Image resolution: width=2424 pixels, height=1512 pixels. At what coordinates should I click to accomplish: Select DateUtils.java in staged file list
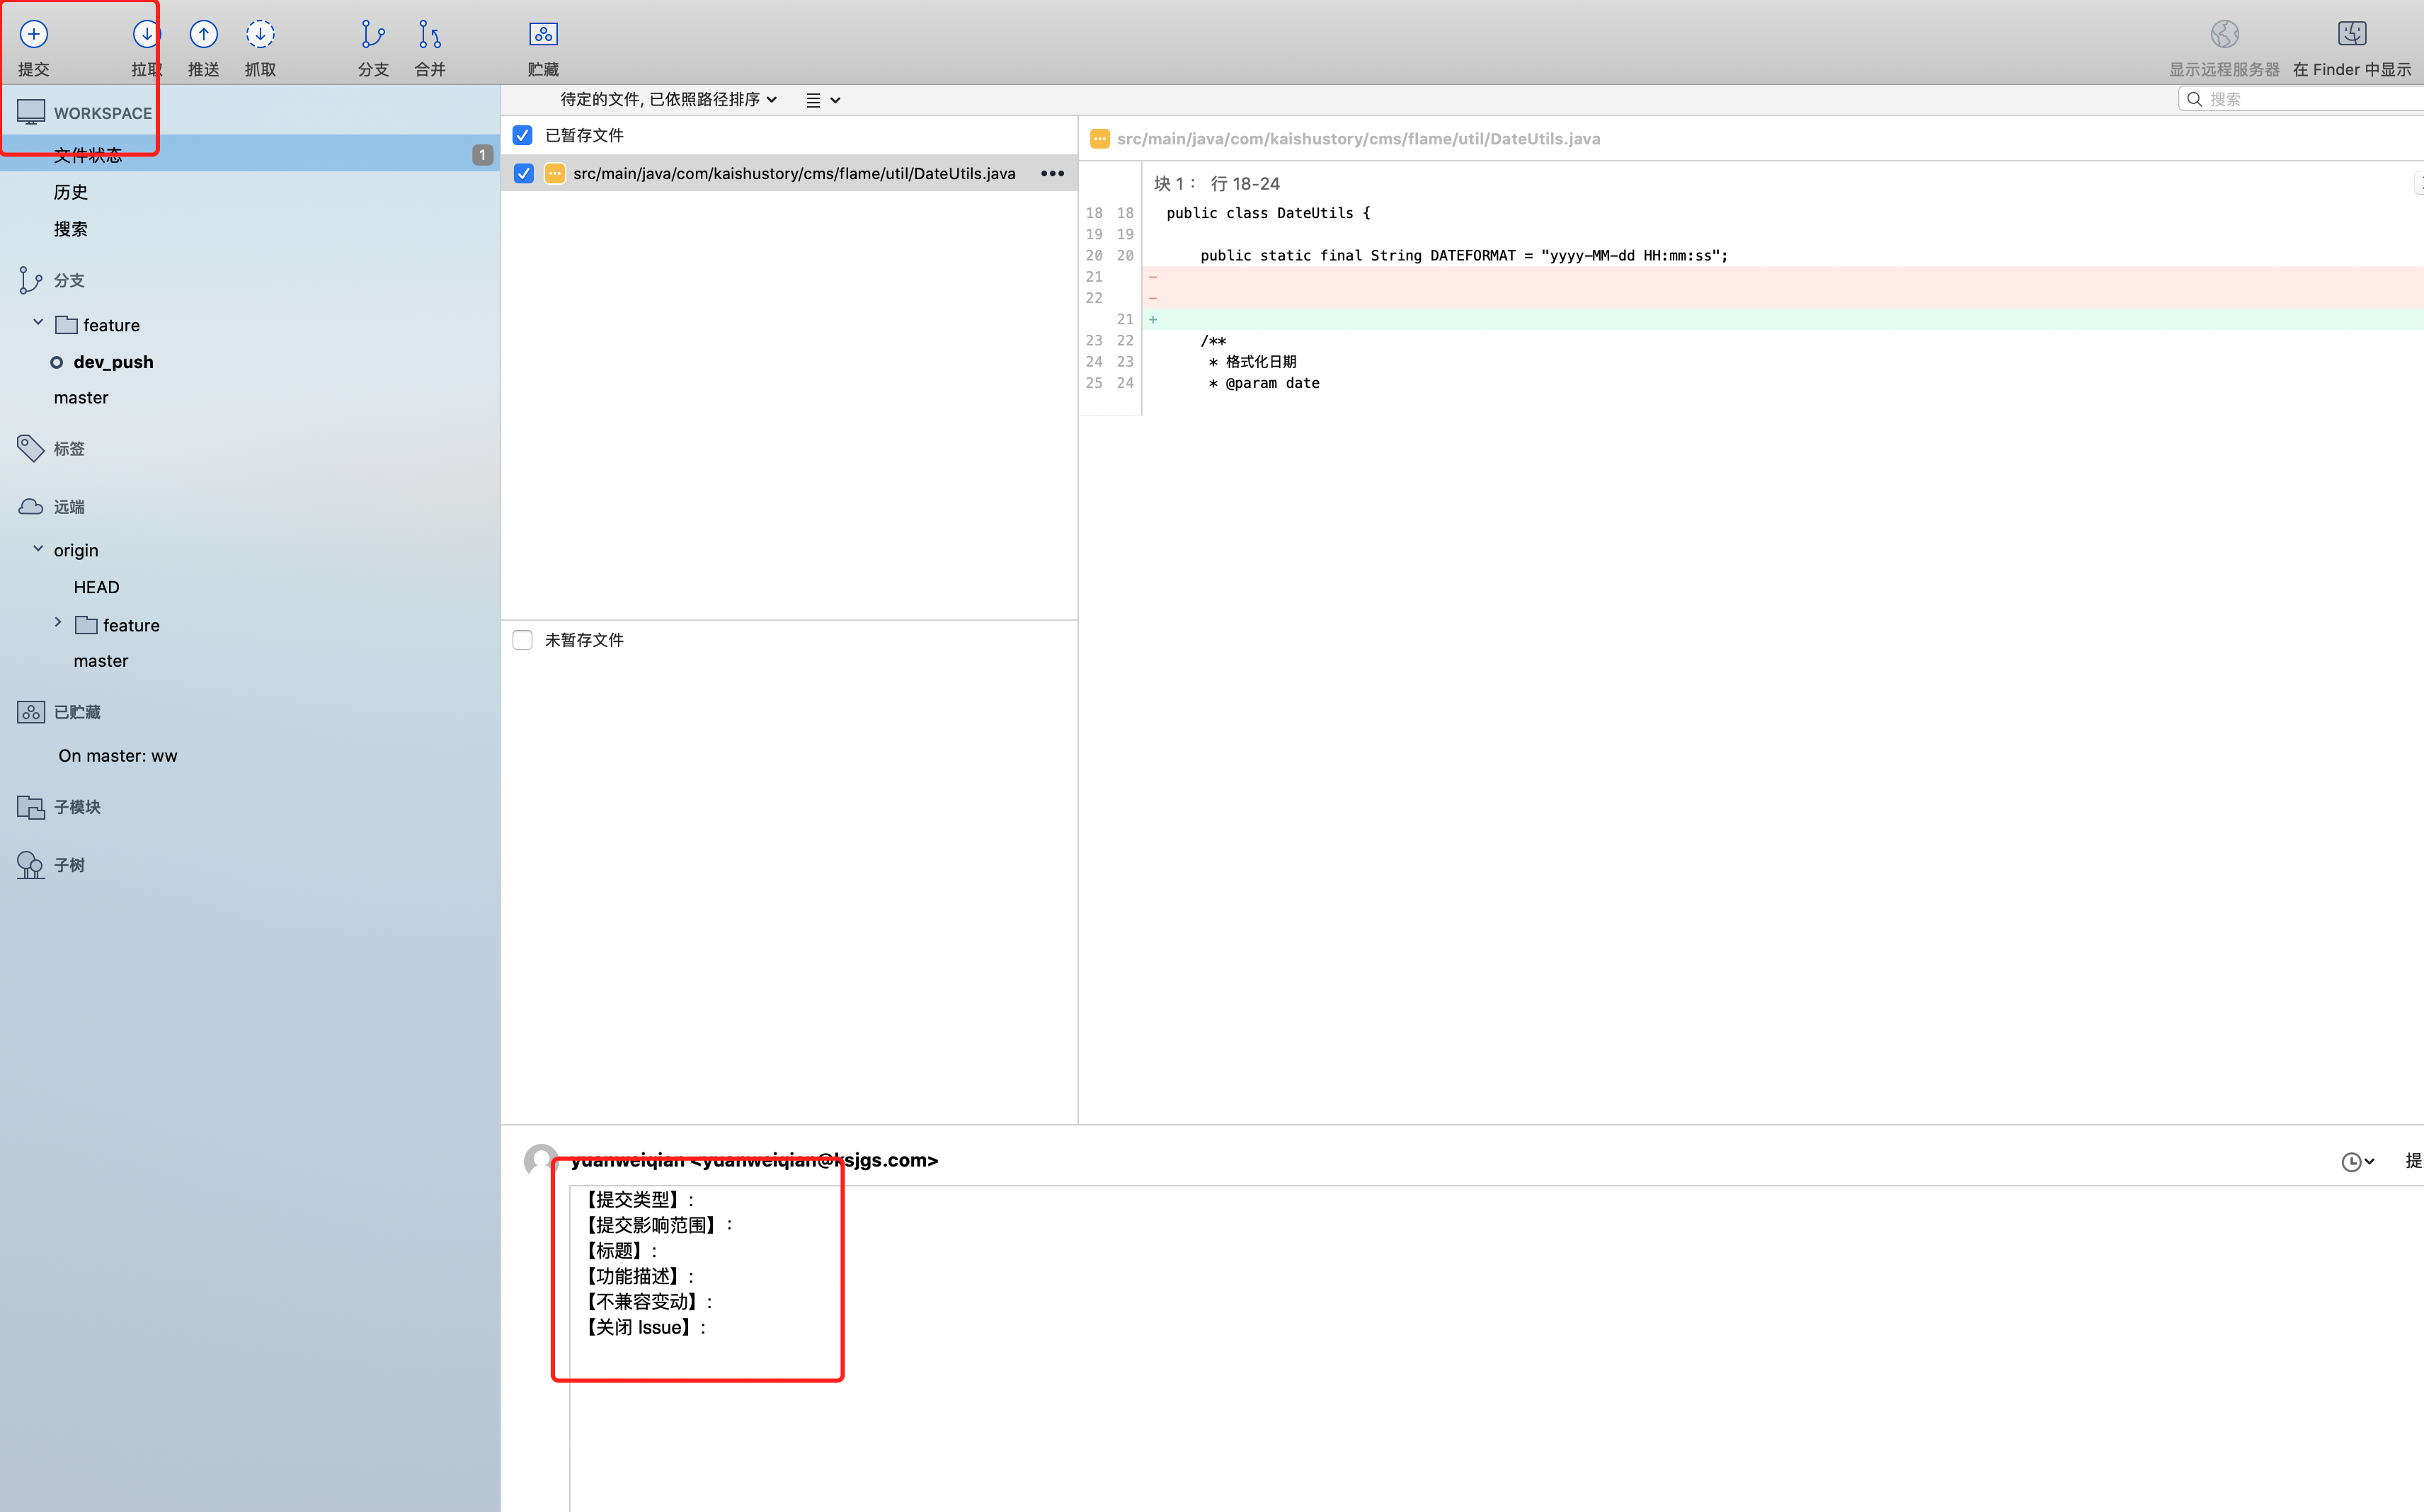[x=789, y=173]
